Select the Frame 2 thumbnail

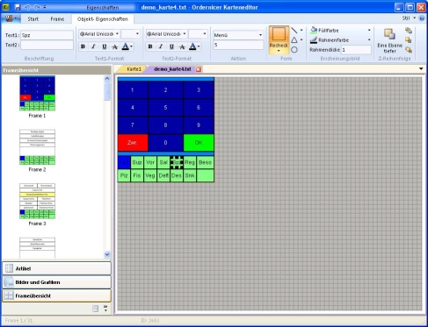coord(37,147)
